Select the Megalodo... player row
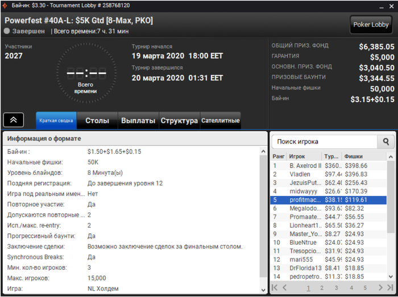 pos(329,208)
